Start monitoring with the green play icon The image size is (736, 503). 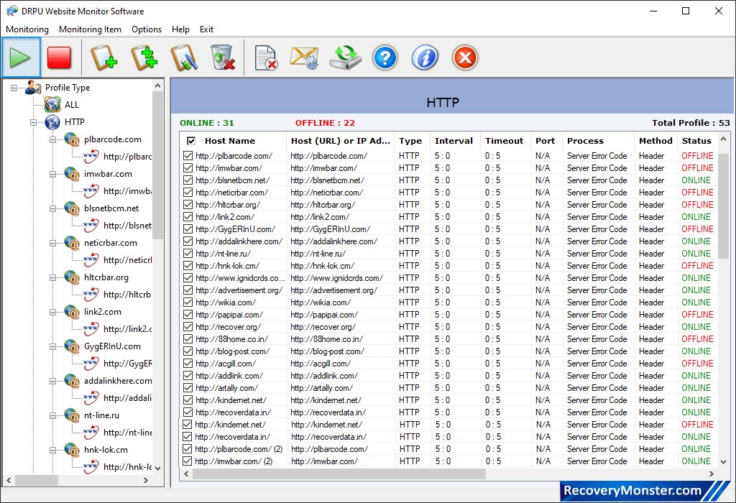[22, 57]
